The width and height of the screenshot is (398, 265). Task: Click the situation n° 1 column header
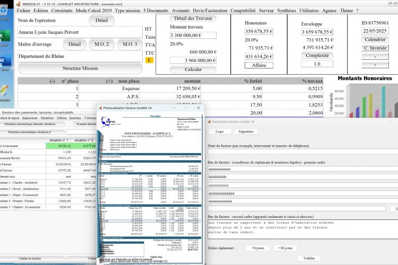coord(58,140)
